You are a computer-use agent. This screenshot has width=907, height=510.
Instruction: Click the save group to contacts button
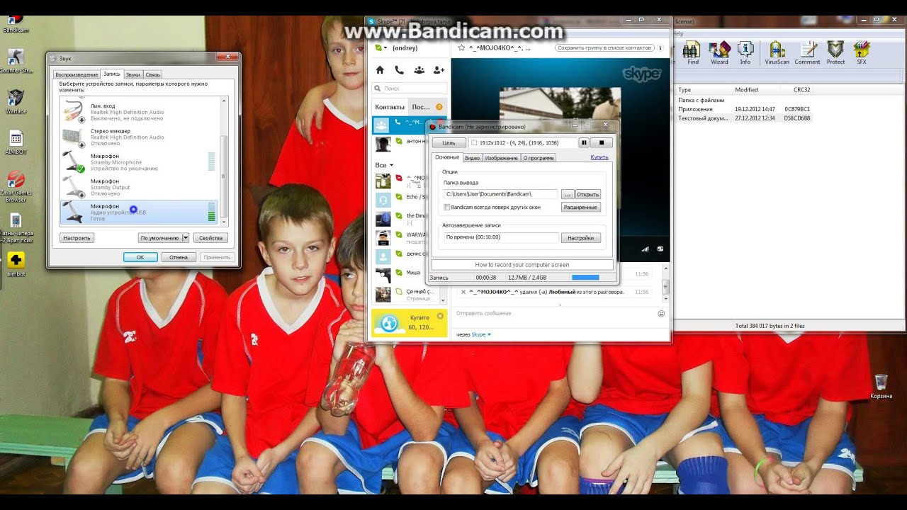[604, 48]
